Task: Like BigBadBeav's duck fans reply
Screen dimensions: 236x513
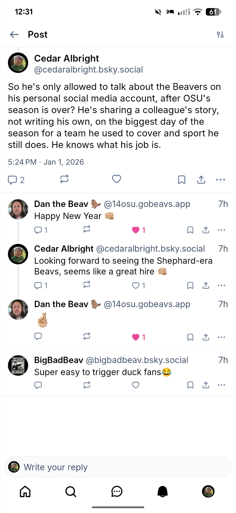Action: point(136,385)
